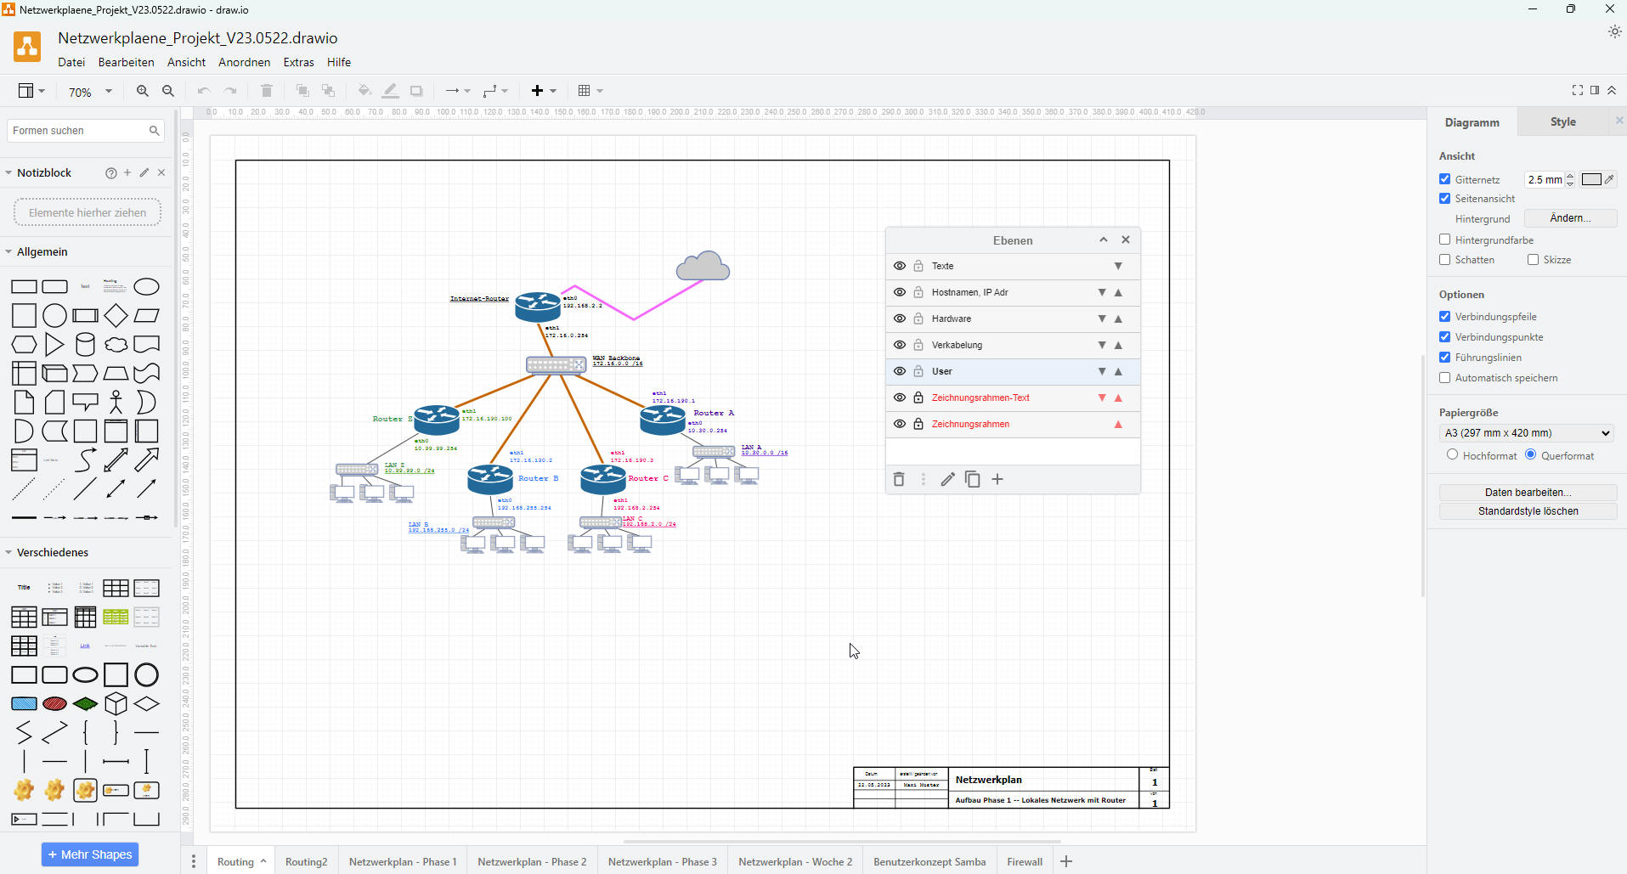Image resolution: width=1627 pixels, height=874 pixels.
Task: Select the Hochformat radio button
Action: pos(1452,454)
